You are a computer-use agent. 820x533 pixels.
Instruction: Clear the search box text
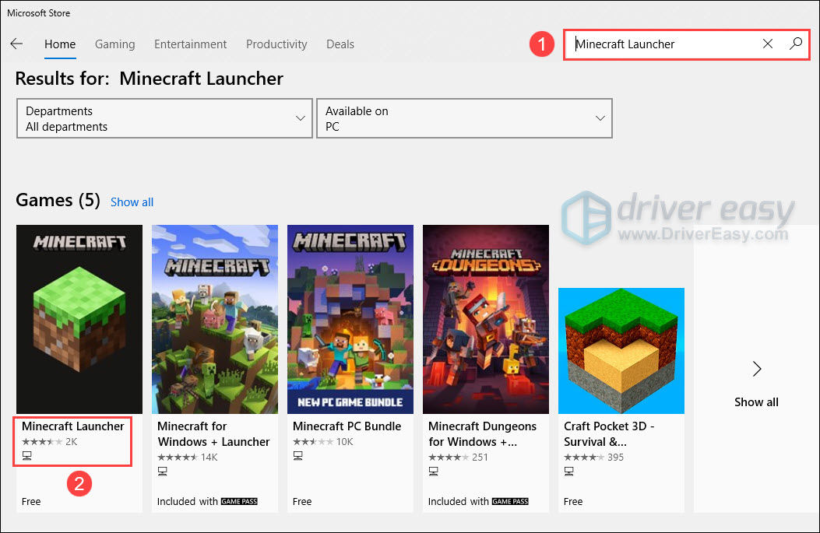767,44
